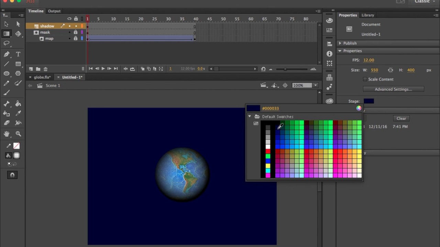Screen dimensions: 440x247
Task: Select the Pencil tool
Action: (x=6, y=83)
